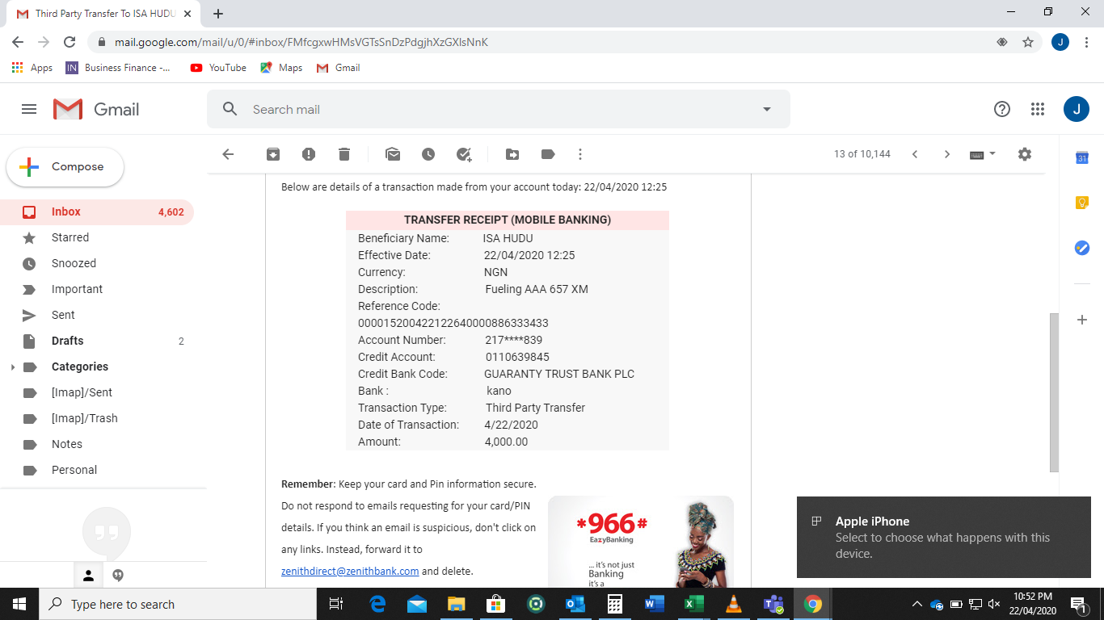Open the Windows Start menu

(x=19, y=604)
